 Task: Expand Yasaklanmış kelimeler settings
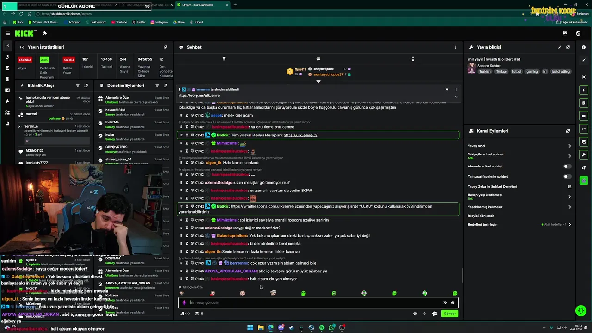point(569,207)
